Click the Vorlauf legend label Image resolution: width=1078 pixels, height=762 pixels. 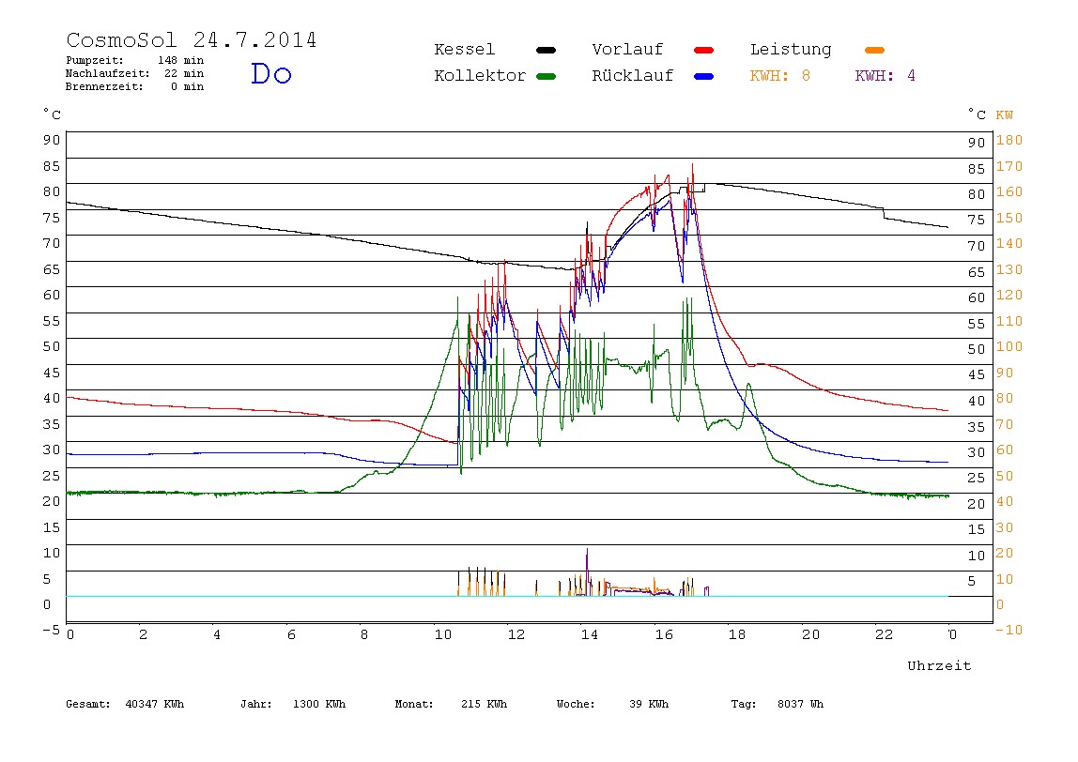(x=627, y=50)
